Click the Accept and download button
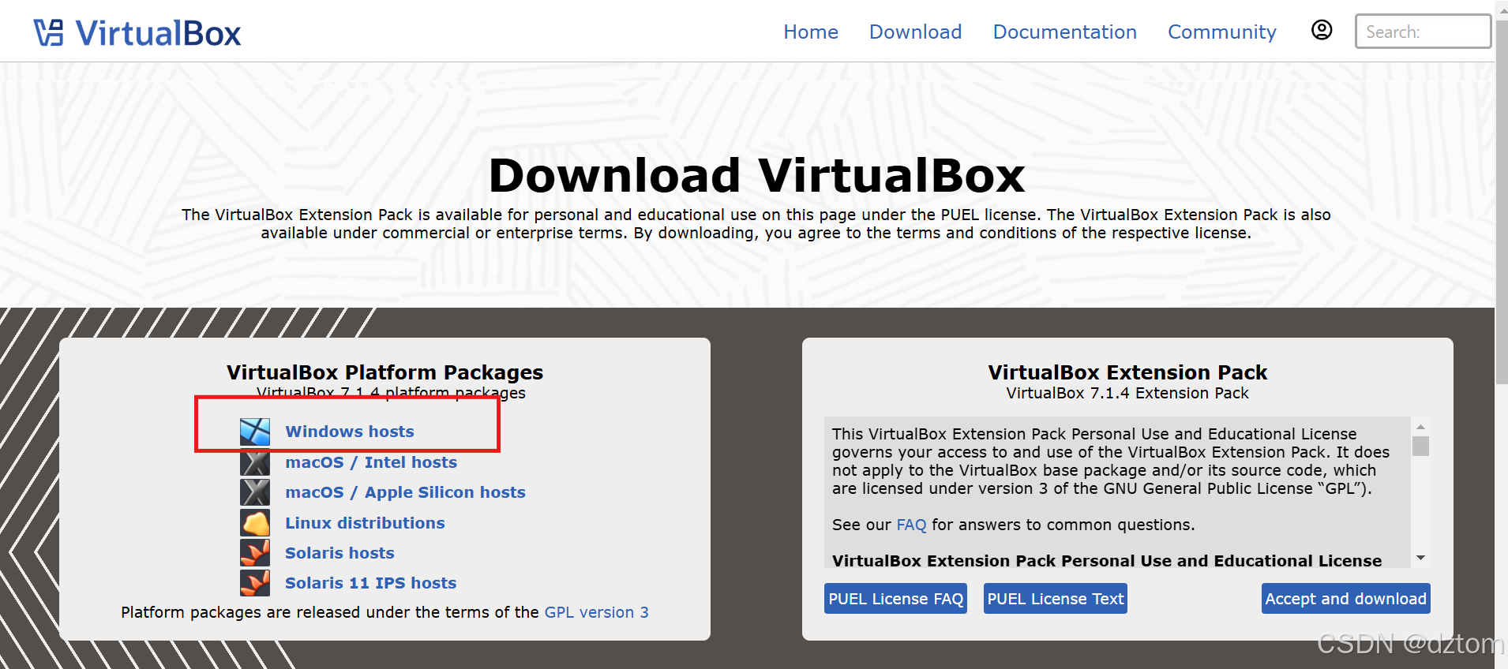This screenshot has width=1508, height=669. (x=1345, y=599)
